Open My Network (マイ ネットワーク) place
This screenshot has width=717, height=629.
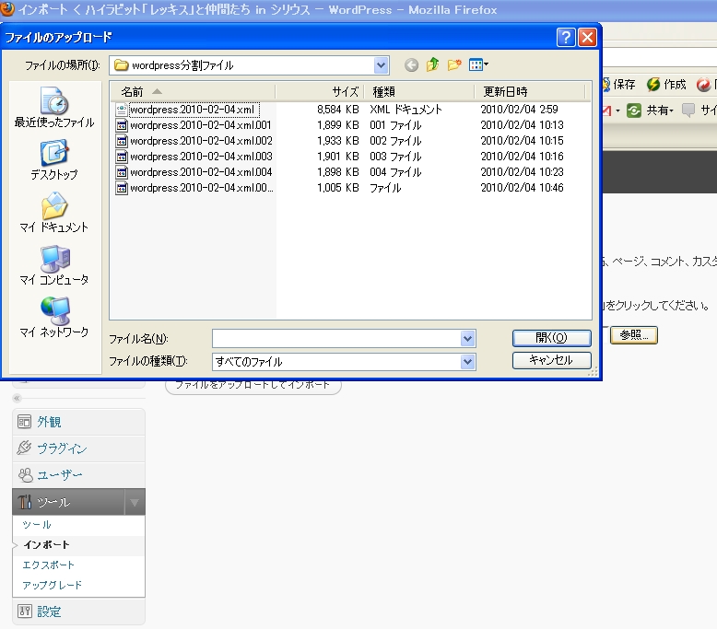[x=54, y=318]
